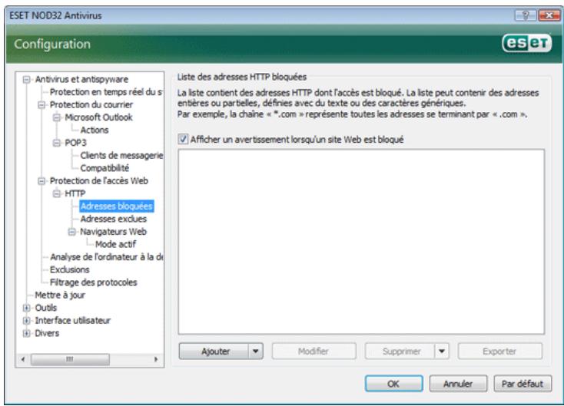Click inside the blocked addresses list box
The width and height of the screenshot is (564, 406).
[361, 242]
